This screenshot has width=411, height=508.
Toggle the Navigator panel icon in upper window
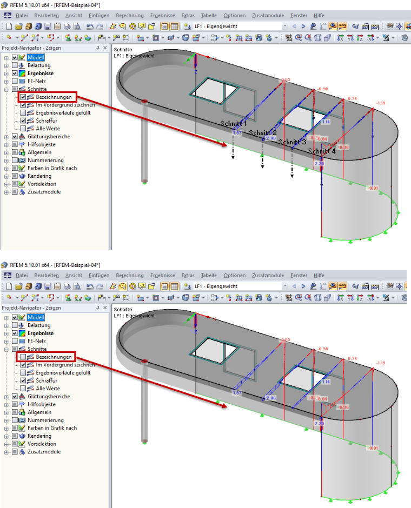pos(164,26)
